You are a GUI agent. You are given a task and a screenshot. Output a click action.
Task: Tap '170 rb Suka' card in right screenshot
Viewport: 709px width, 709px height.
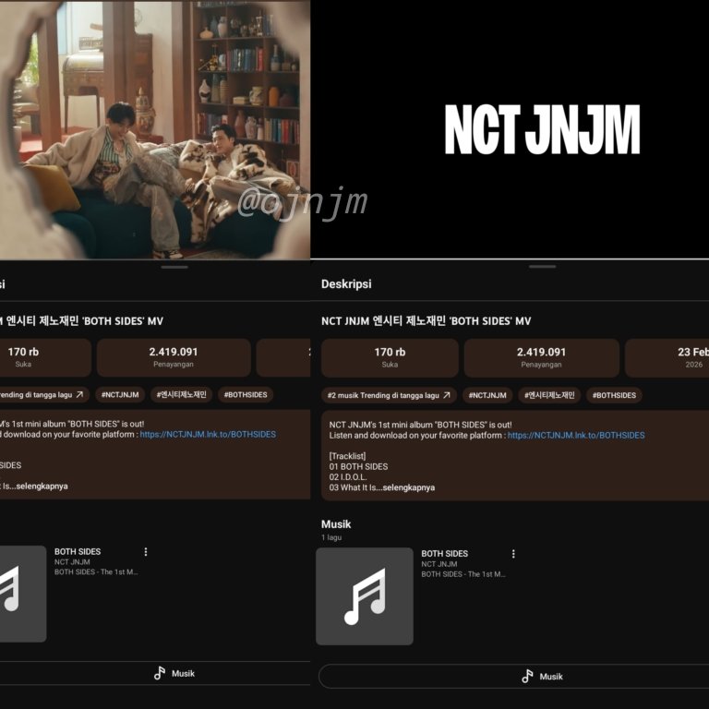click(x=390, y=357)
